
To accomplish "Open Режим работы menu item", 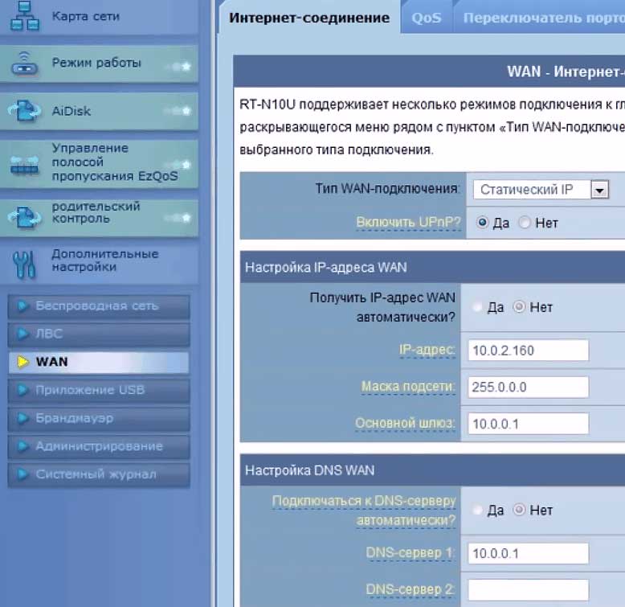I will click(99, 64).
